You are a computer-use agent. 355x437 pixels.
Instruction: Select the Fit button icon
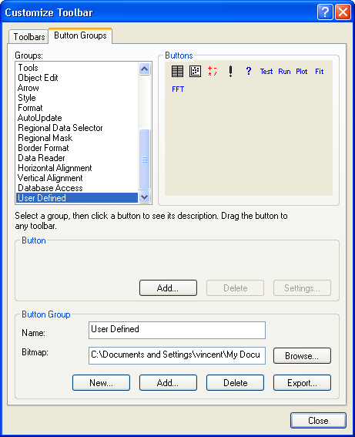click(320, 72)
